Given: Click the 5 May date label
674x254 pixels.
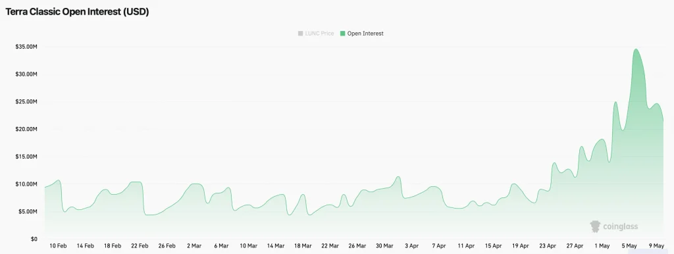Looking at the screenshot, I should coord(629,246).
